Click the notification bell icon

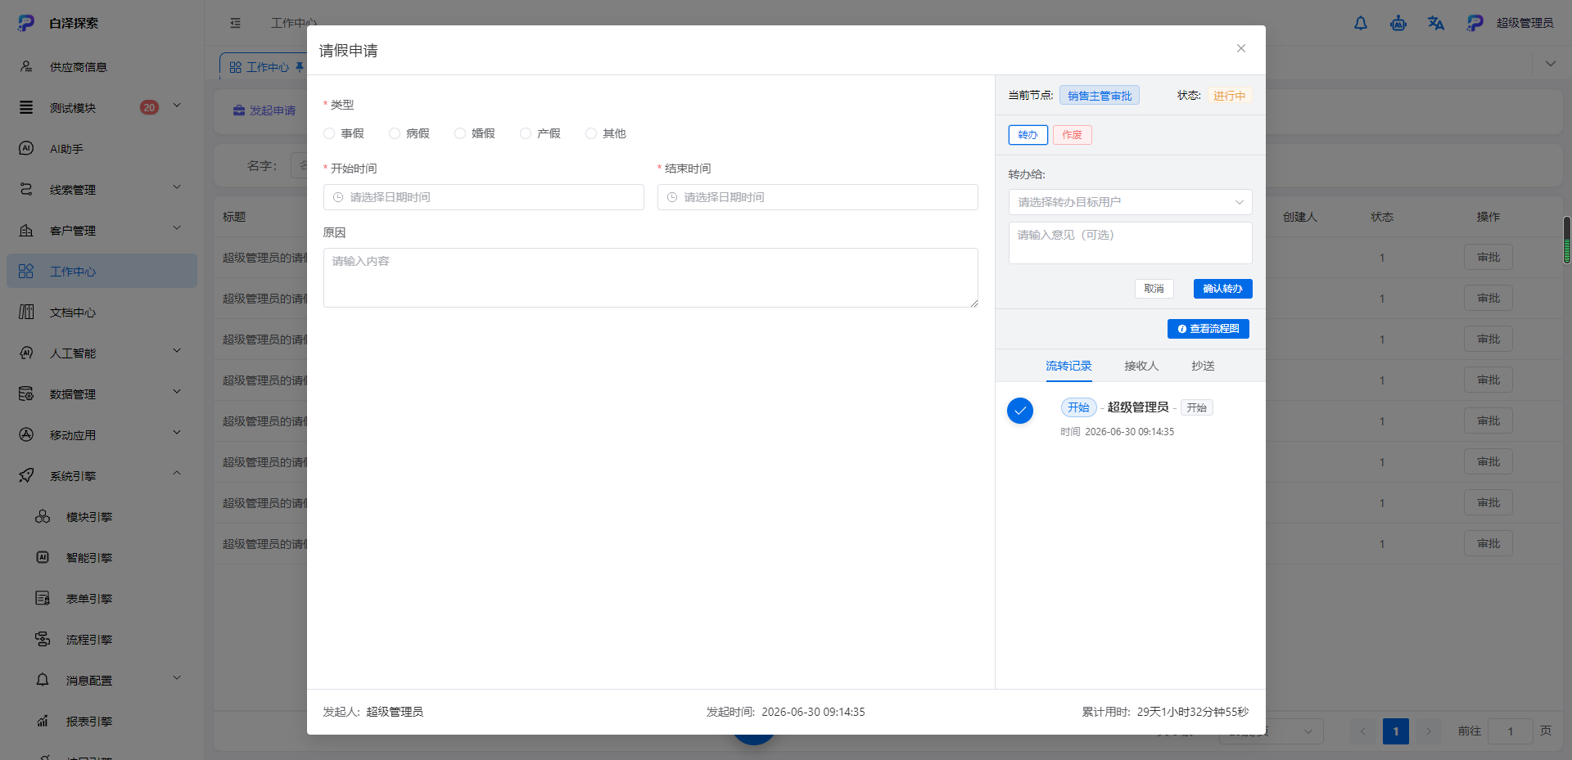click(x=1361, y=23)
